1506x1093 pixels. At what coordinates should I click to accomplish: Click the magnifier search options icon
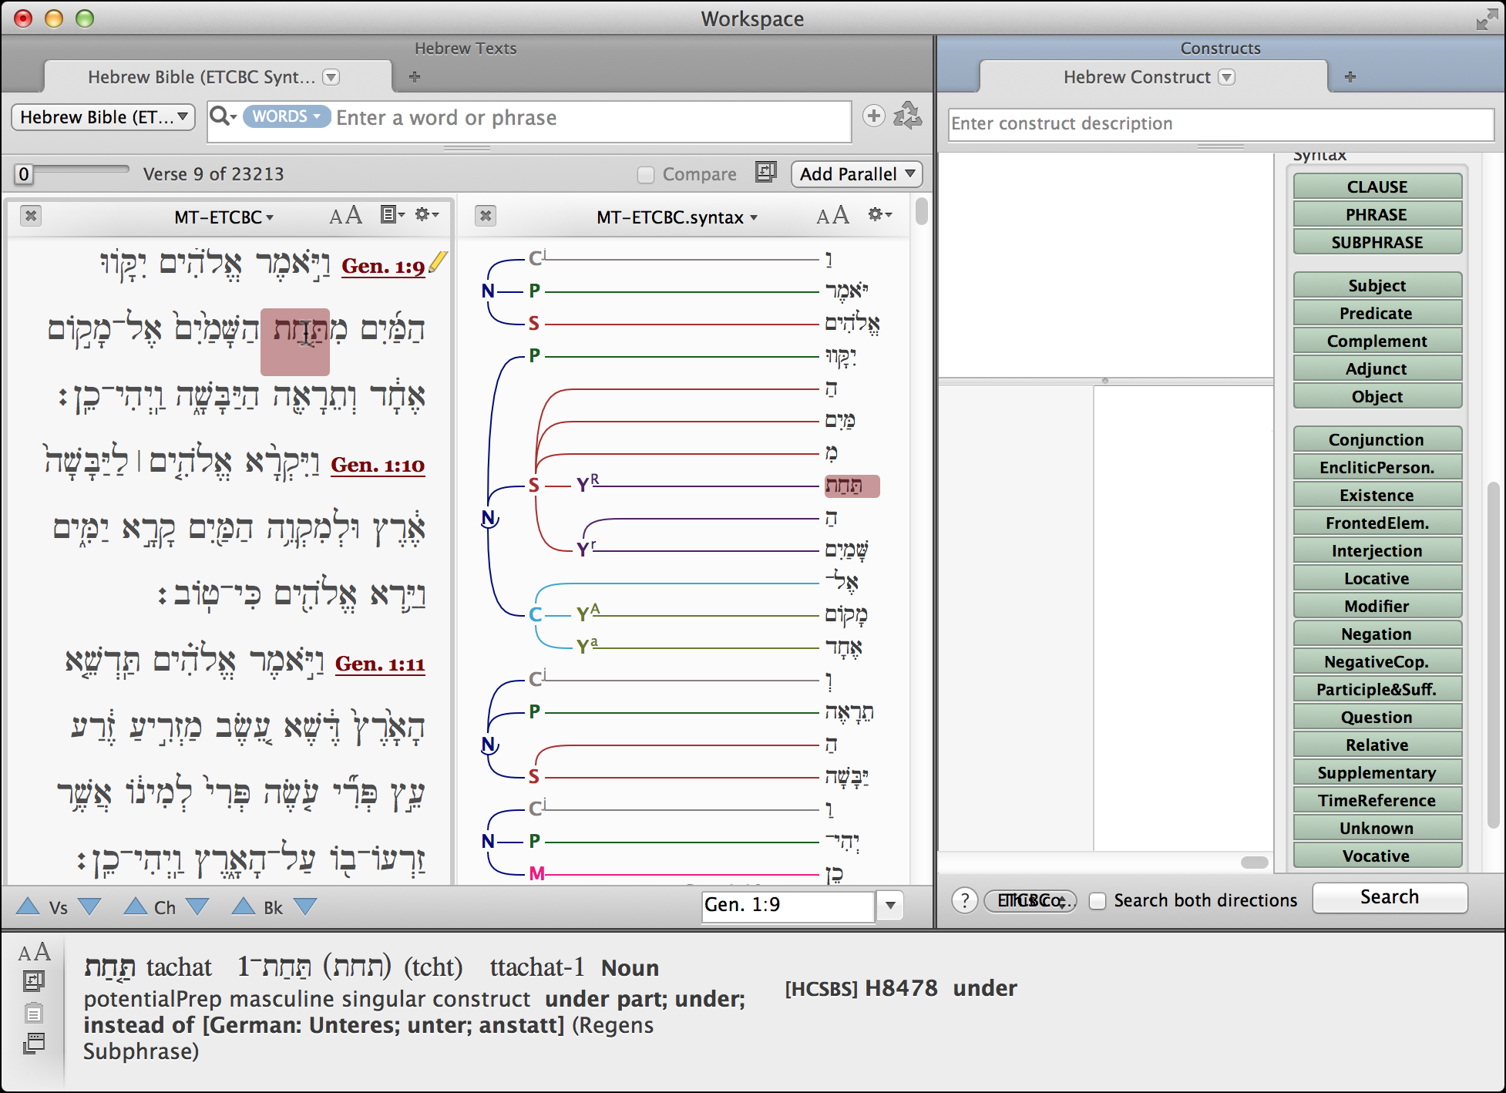click(223, 116)
